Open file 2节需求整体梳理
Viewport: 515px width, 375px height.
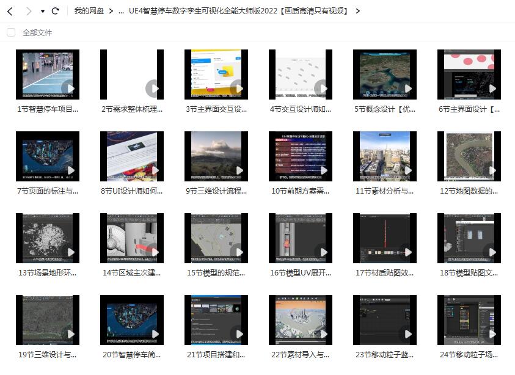pyautogui.click(x=131, y=74)
